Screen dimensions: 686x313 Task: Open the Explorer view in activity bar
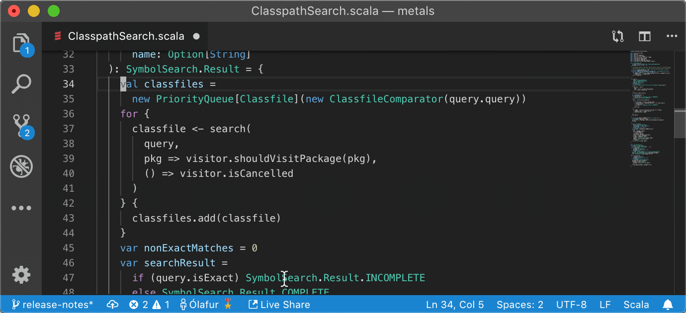[x=21, y=43]
